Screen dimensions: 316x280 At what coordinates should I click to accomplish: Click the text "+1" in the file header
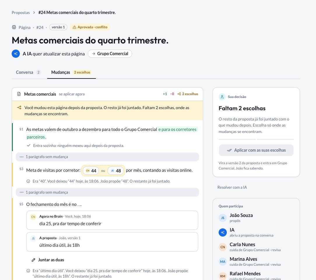165,94
